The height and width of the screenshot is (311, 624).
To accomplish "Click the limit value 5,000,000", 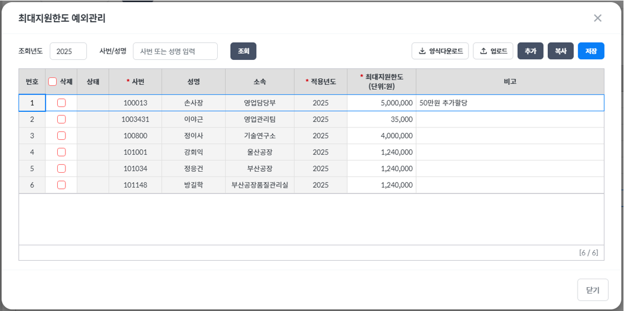I will coord(381,103).
